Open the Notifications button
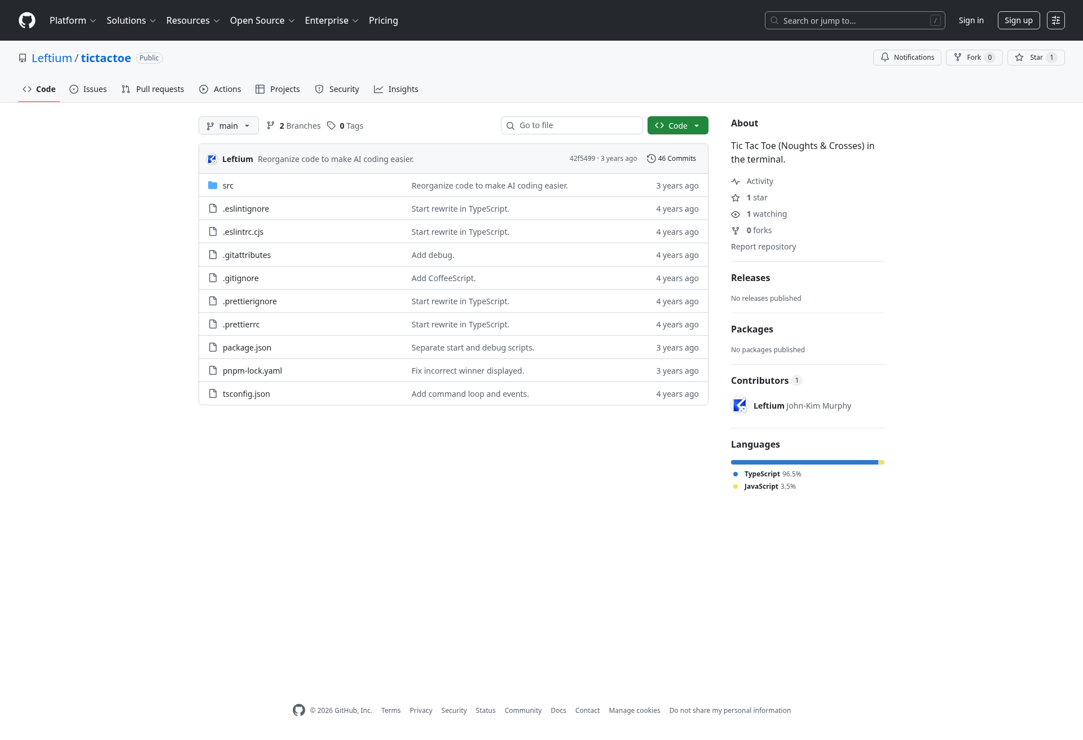Viewport: 1083px width, 740px height. 907,58
